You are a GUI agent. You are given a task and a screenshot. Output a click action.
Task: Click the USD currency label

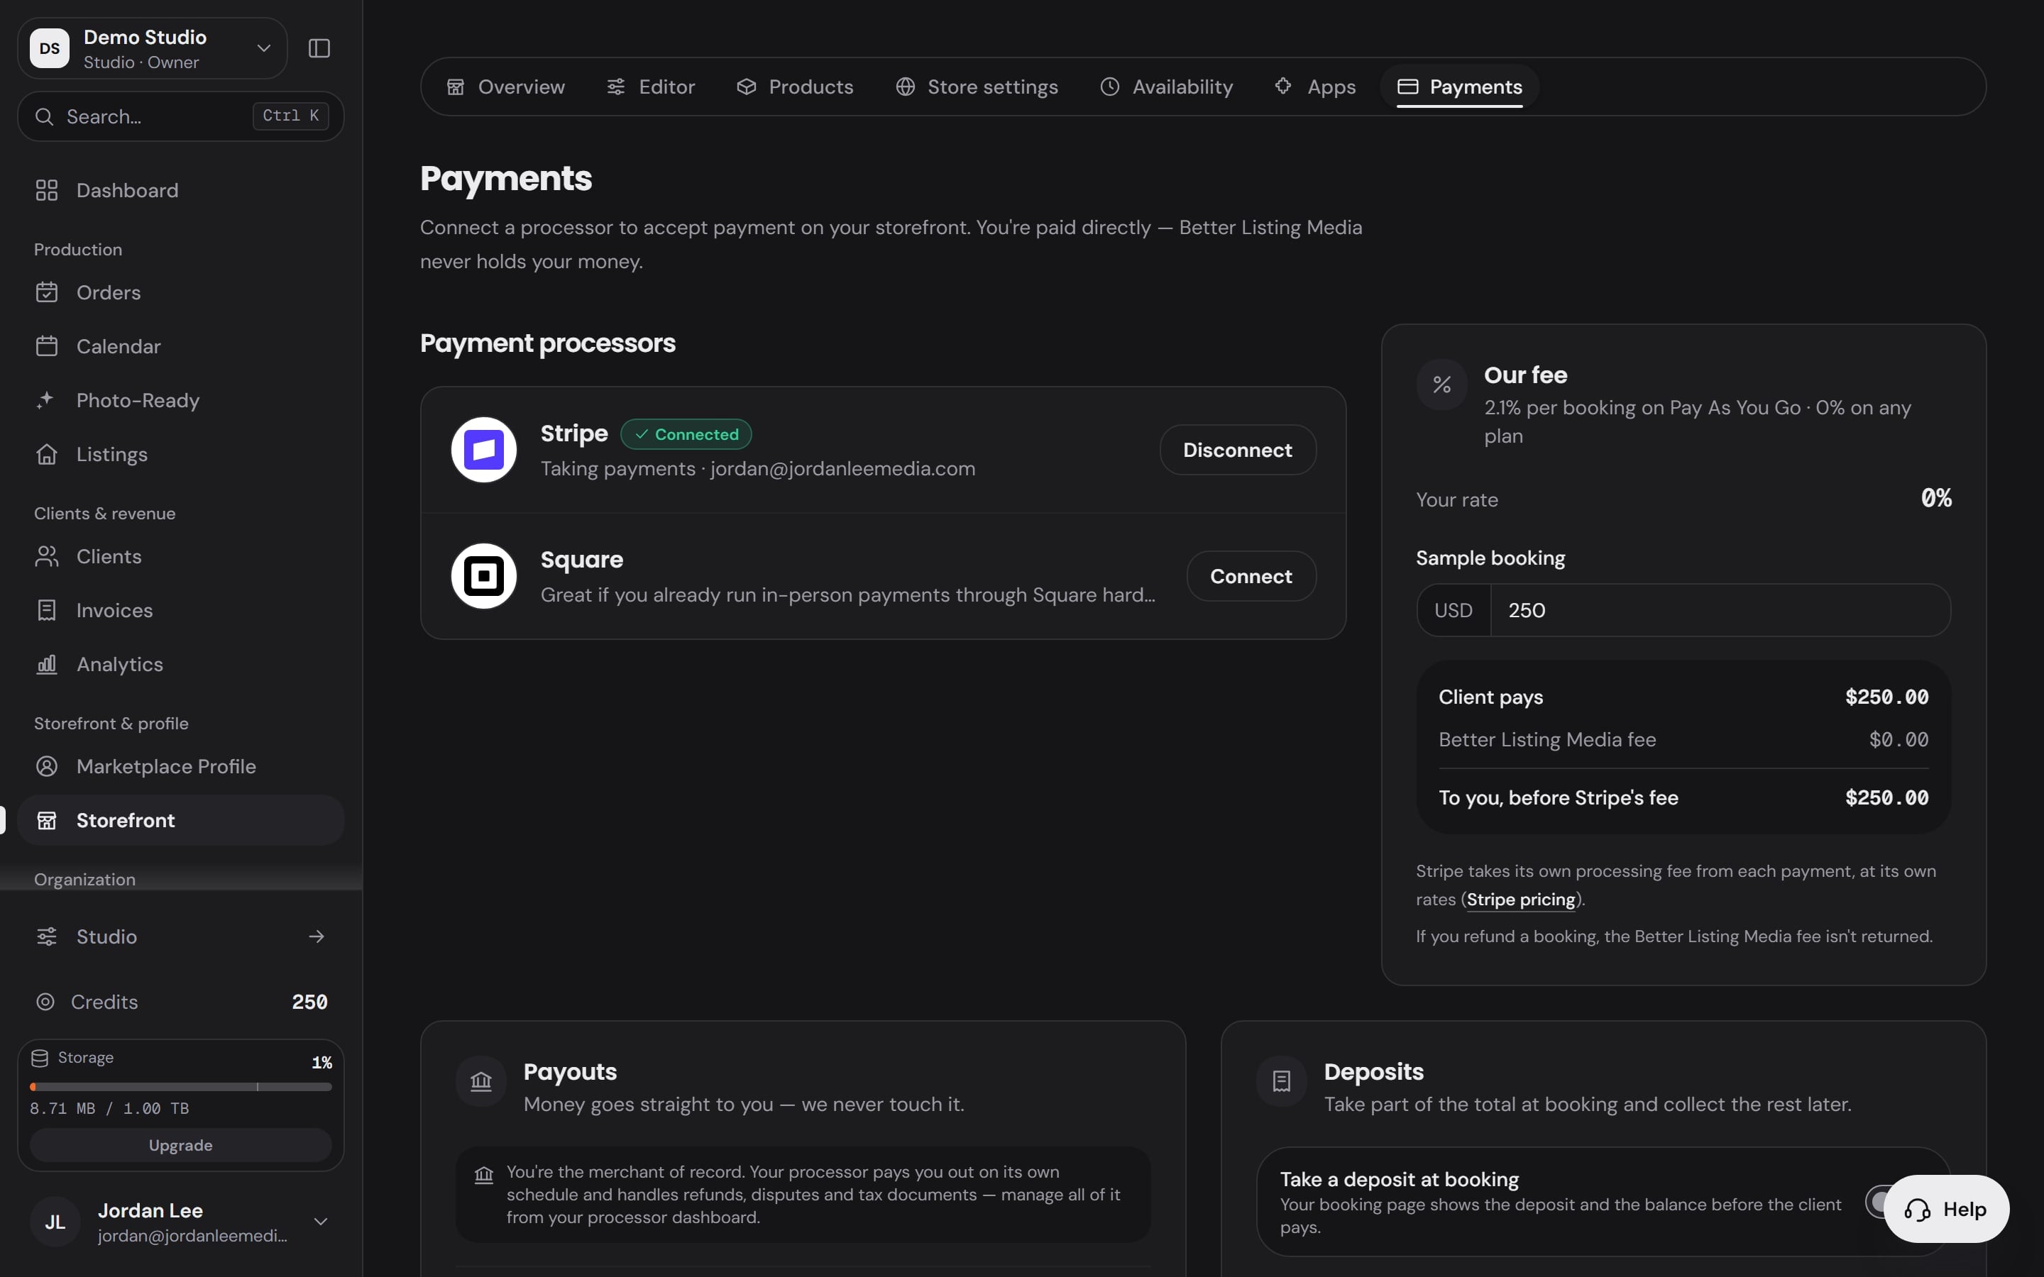[1454, 611]
